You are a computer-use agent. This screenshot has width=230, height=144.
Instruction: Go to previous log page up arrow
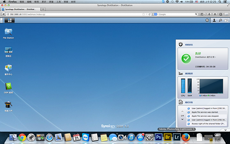tap(182, 111)
